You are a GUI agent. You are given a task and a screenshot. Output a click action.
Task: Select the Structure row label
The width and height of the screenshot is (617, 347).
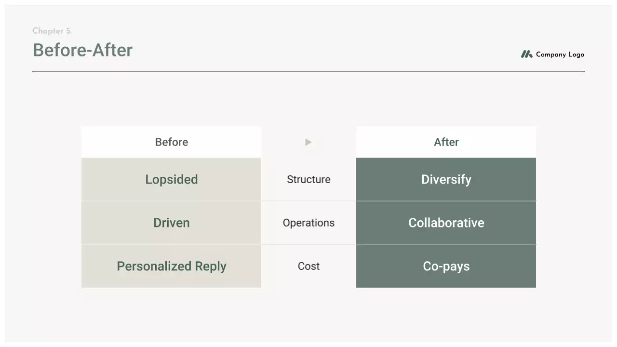click(x=308, y=179)
